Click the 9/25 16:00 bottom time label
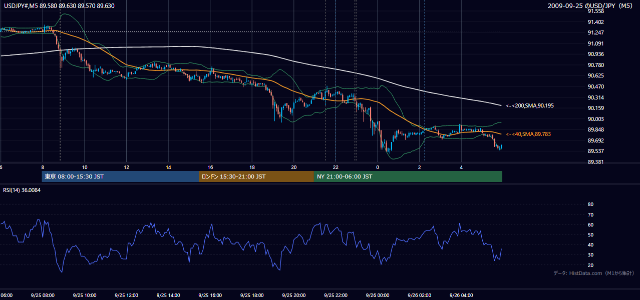The image size is (640, 300). pos(210,295)
